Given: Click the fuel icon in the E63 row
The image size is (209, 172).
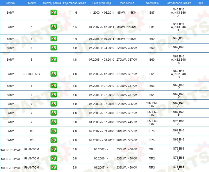Looking at the screenshot, I should click(x=53, y=86).
